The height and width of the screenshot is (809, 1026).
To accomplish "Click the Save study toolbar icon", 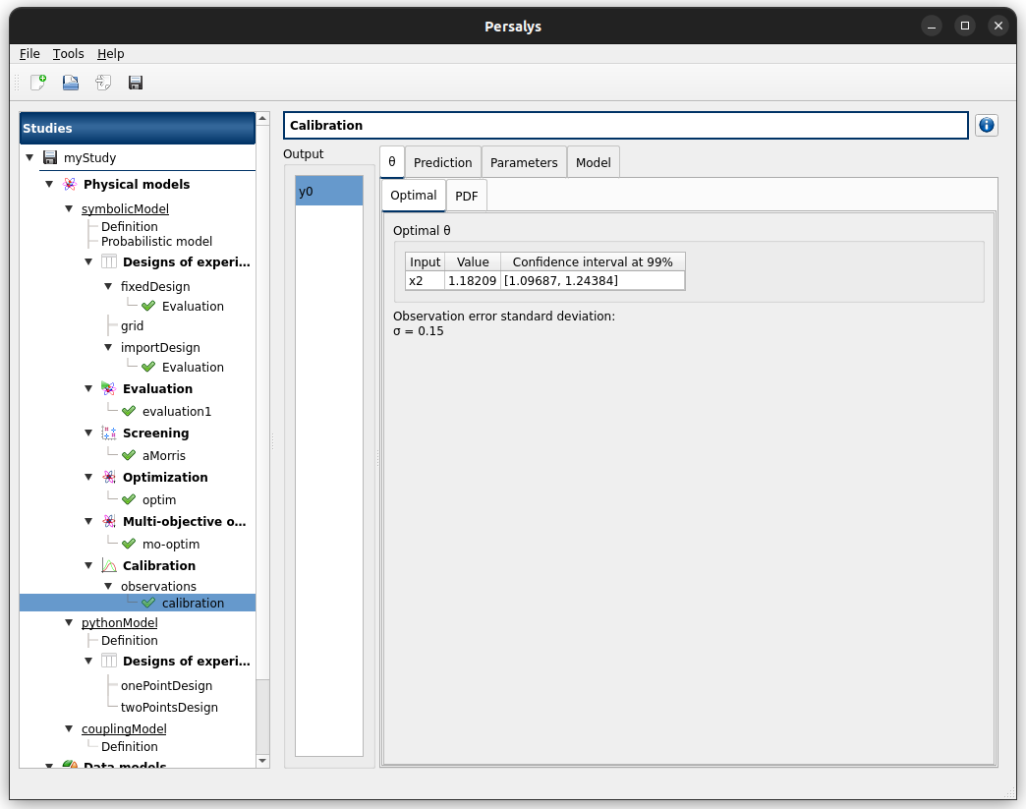I will pos(136,84).
